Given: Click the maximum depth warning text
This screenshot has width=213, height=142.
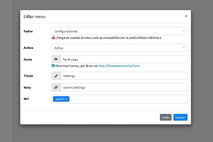Looking at the screenshot, I should pos(109,38).
